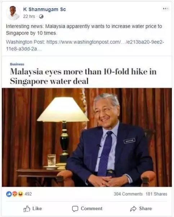Open the three-dot post options menu

pyautogui.click(x=166, y=9)
